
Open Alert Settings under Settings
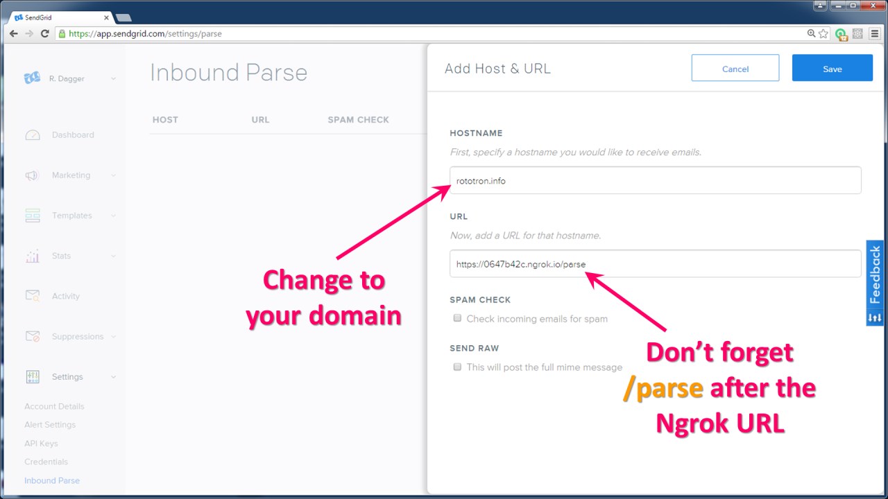tap(50, 425)
